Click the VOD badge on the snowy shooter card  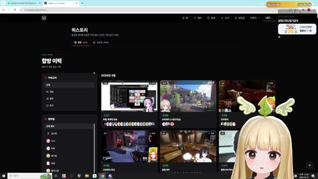click(152, 133)
